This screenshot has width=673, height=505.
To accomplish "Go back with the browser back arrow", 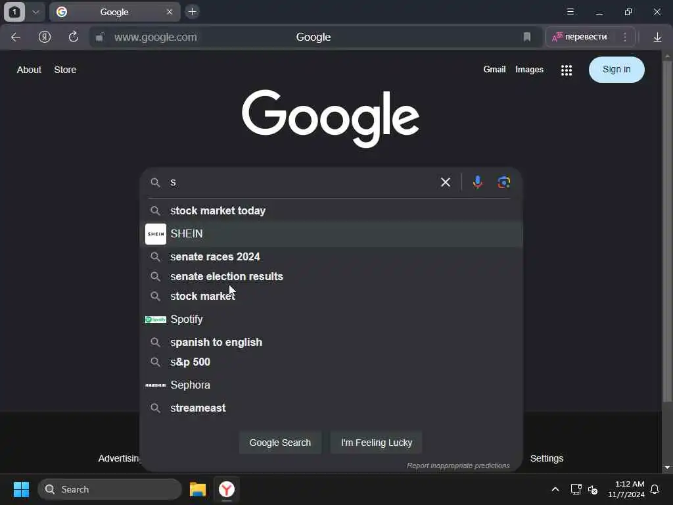I will click(x=16, y=37).
